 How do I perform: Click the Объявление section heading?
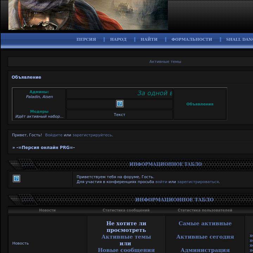click(26, 77)
